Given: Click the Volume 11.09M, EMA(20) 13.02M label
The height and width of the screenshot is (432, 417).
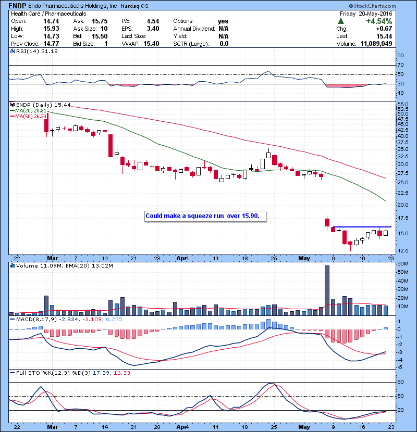Looking at the screenshot, I should [x=64, y=265].
